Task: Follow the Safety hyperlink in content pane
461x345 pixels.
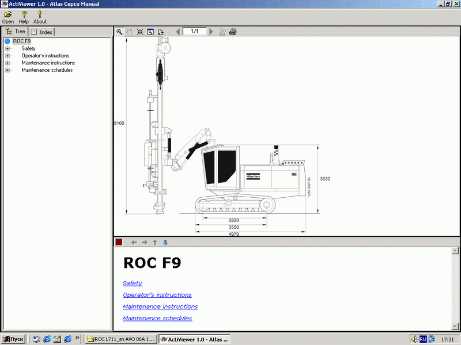Action: pos(132,283)
